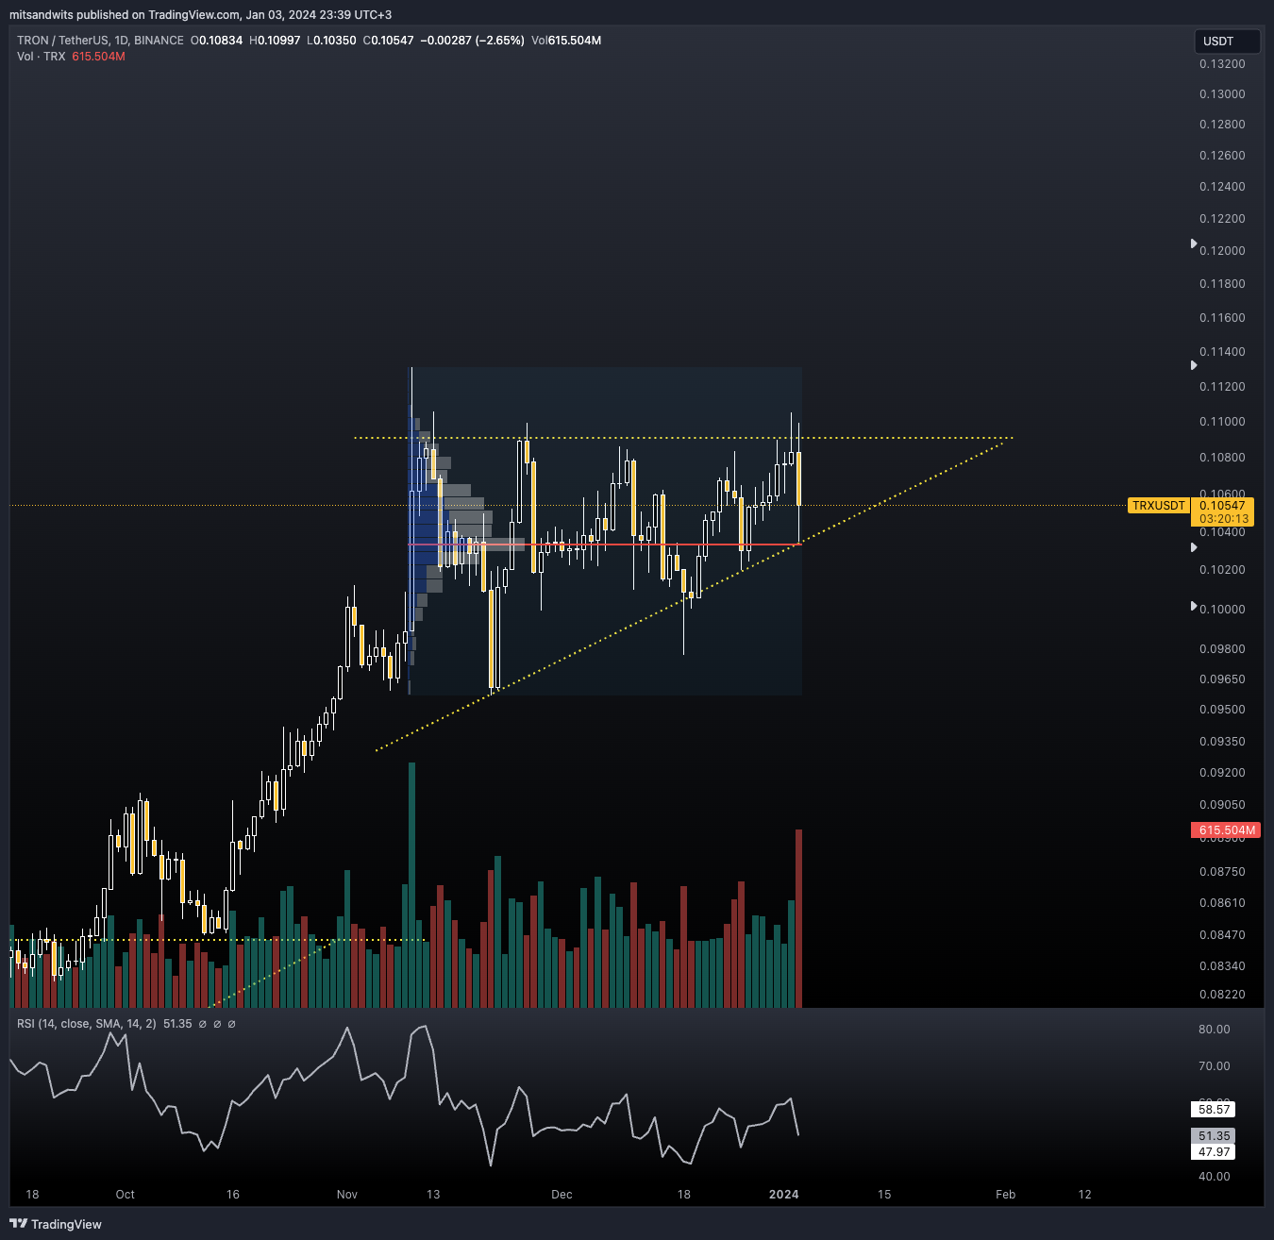Click the TRON / TetherUS chart title
Screen dimensions: 1274x1240
coord(100,41)
